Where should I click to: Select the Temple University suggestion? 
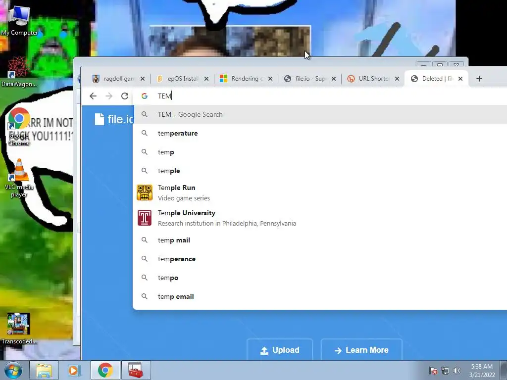click(320, 218)
